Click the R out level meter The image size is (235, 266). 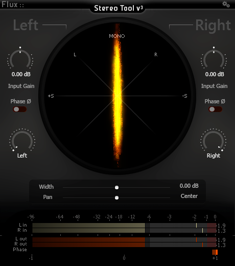tap(124, 245)
